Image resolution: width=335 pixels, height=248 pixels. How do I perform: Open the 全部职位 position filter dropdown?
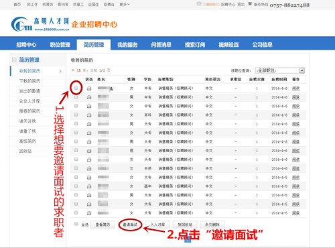[280, 70]
